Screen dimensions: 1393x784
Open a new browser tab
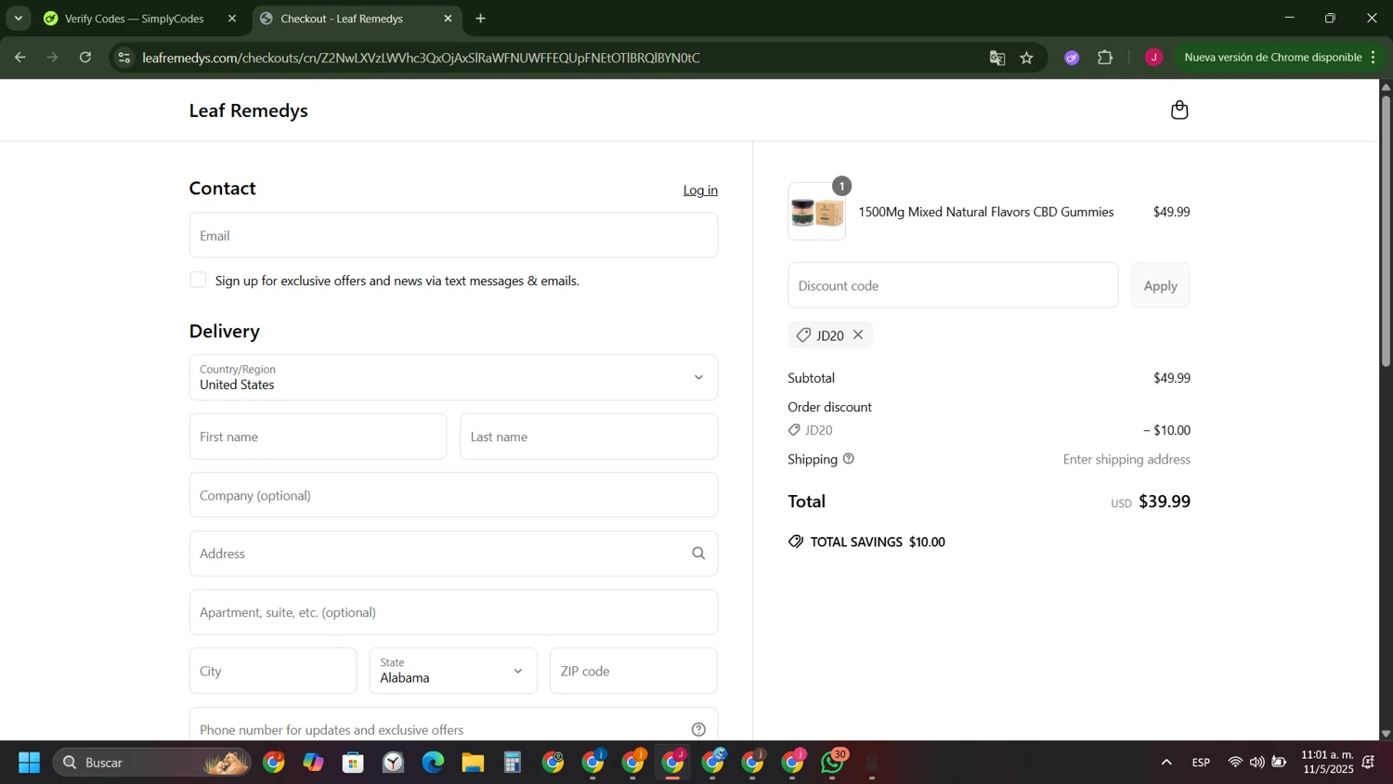tap(480, 19)
